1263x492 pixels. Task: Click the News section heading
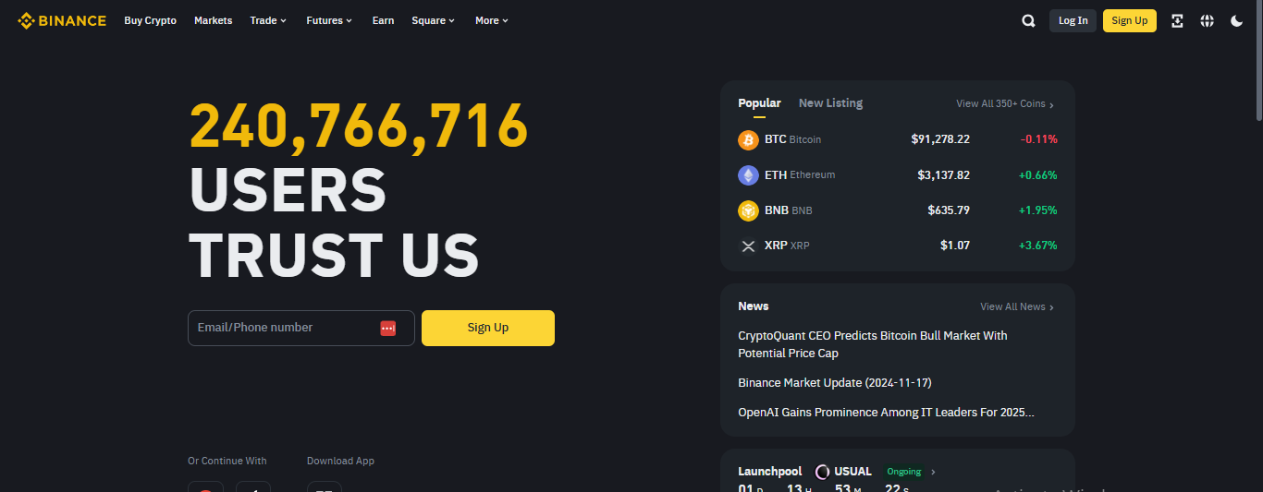754,306
